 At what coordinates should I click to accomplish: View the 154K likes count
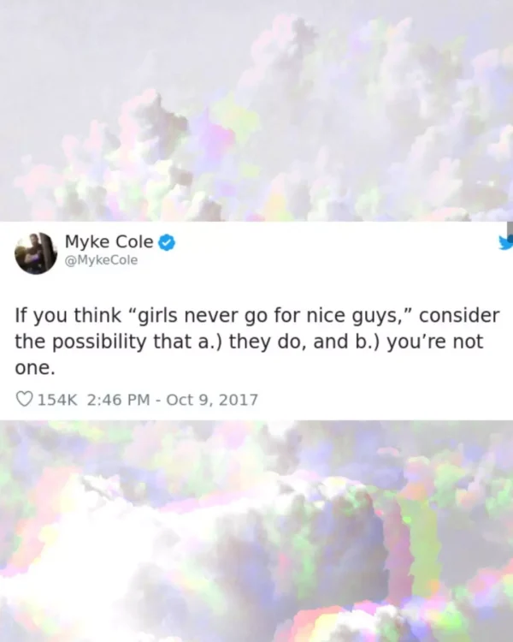57,399
